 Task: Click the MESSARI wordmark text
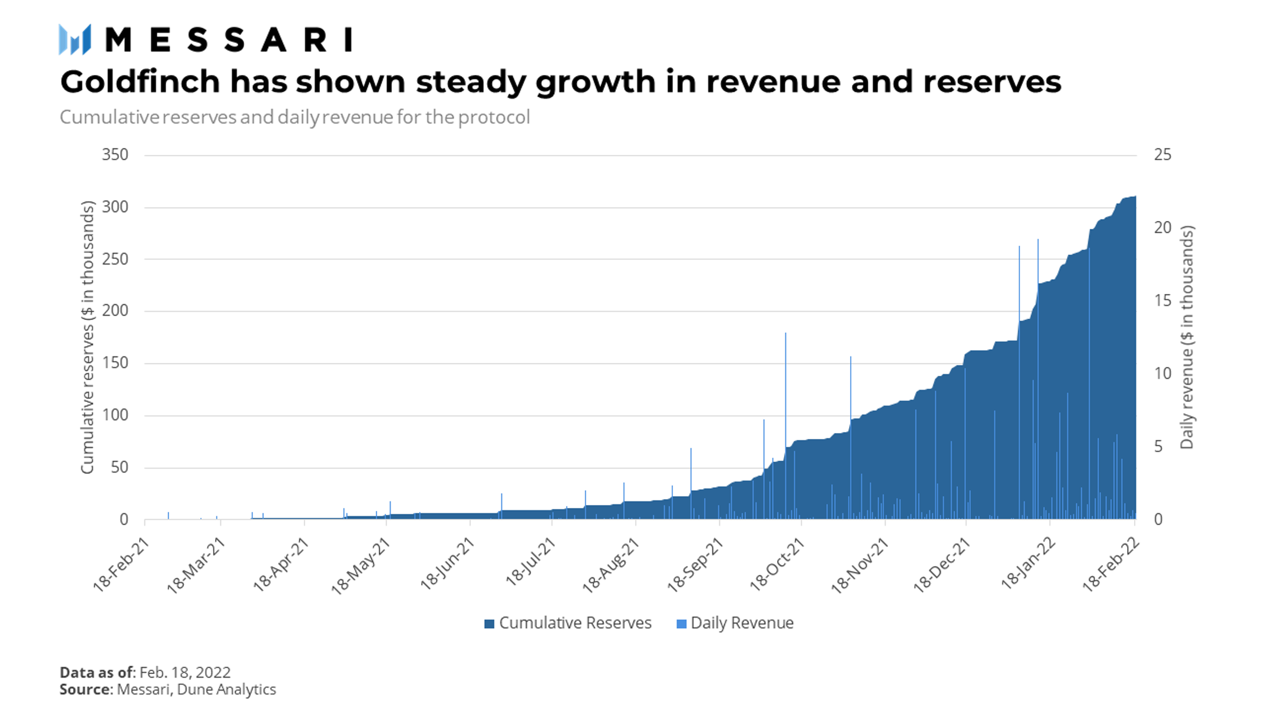click(229, 40)
